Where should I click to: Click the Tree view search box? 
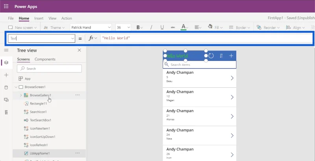tap(49, 69)
